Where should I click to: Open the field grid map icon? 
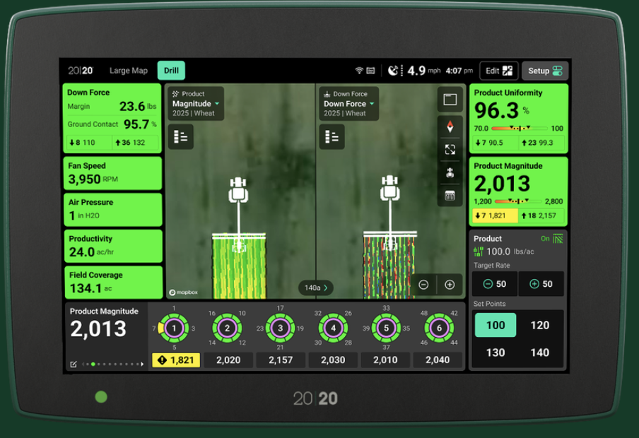[450, 196]
